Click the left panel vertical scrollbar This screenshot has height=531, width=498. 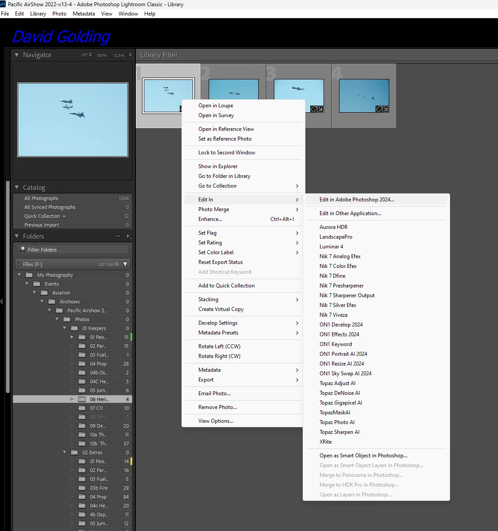(x=8, y=288)
